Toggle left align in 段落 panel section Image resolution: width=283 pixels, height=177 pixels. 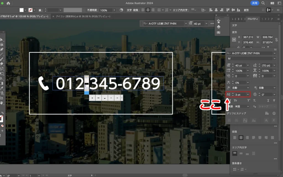tap(235, 137)
